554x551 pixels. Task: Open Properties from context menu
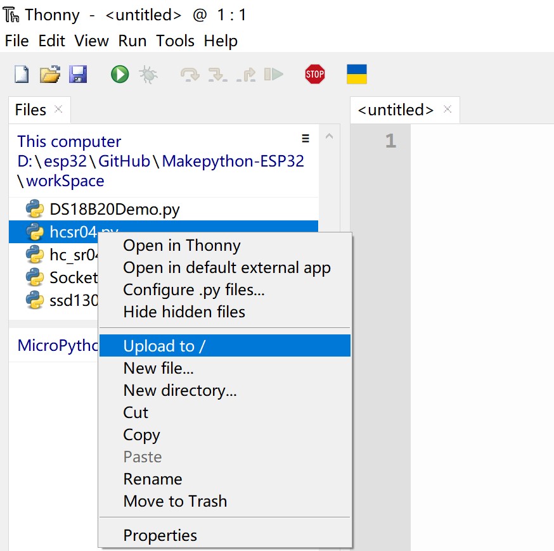(x=225, y=535)
